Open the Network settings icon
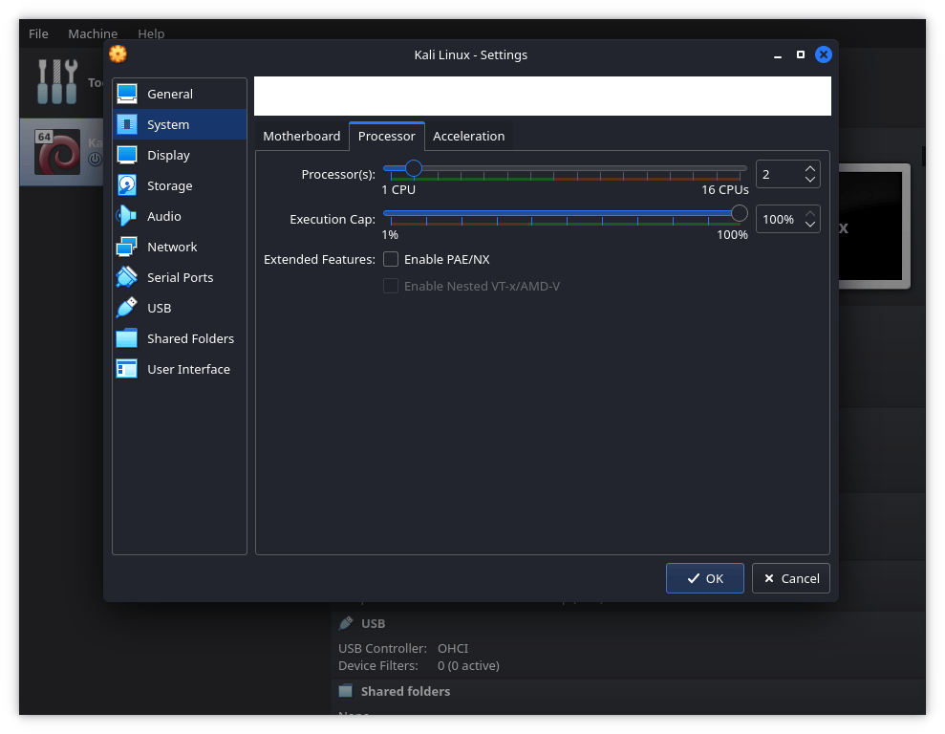The width and height of the screenshot is (945, 734). [127, 247]
